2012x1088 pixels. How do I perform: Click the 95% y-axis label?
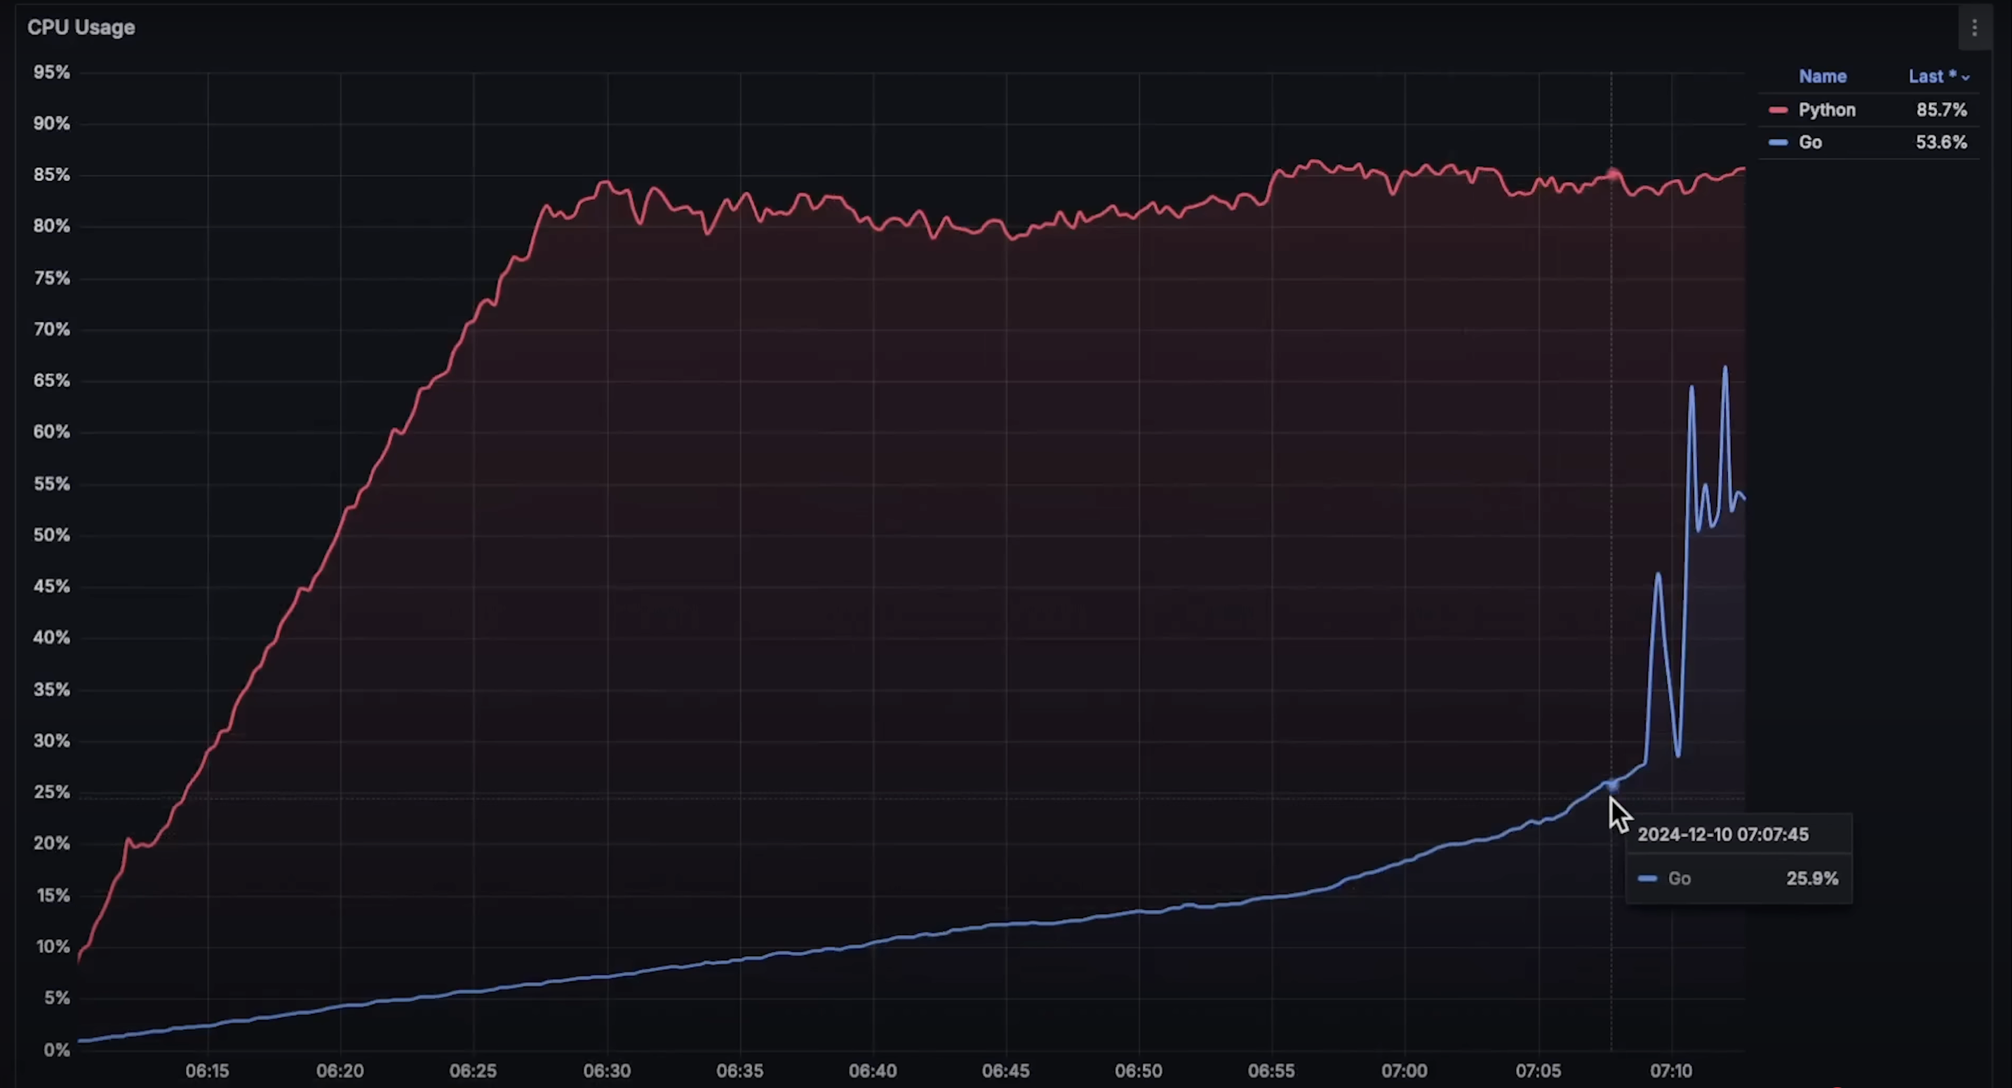(51, 73)
